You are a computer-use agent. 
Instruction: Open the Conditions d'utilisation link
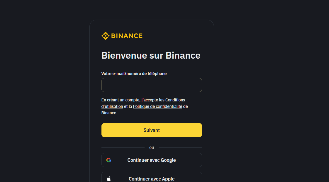[175, 100]
